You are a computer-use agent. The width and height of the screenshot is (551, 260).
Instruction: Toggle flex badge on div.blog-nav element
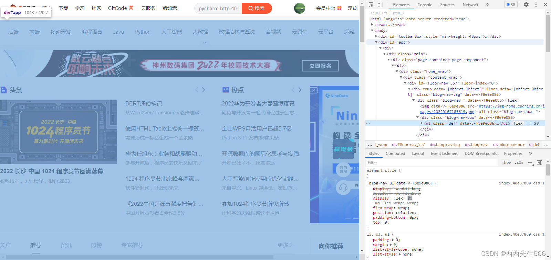tap(512, 100)
